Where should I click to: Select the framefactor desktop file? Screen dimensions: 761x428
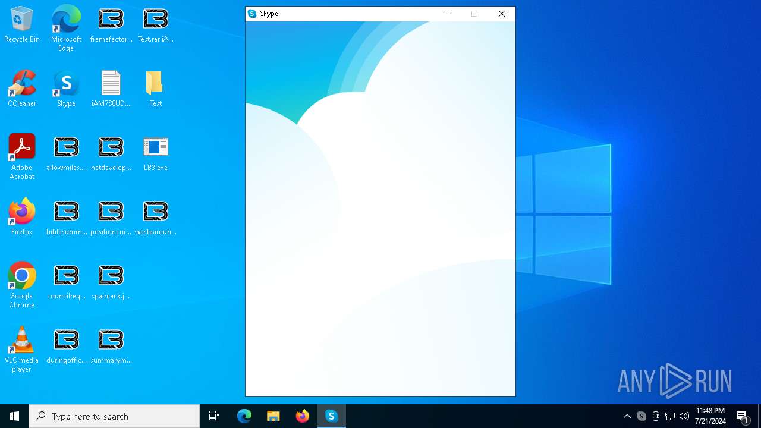coord(111,25)
